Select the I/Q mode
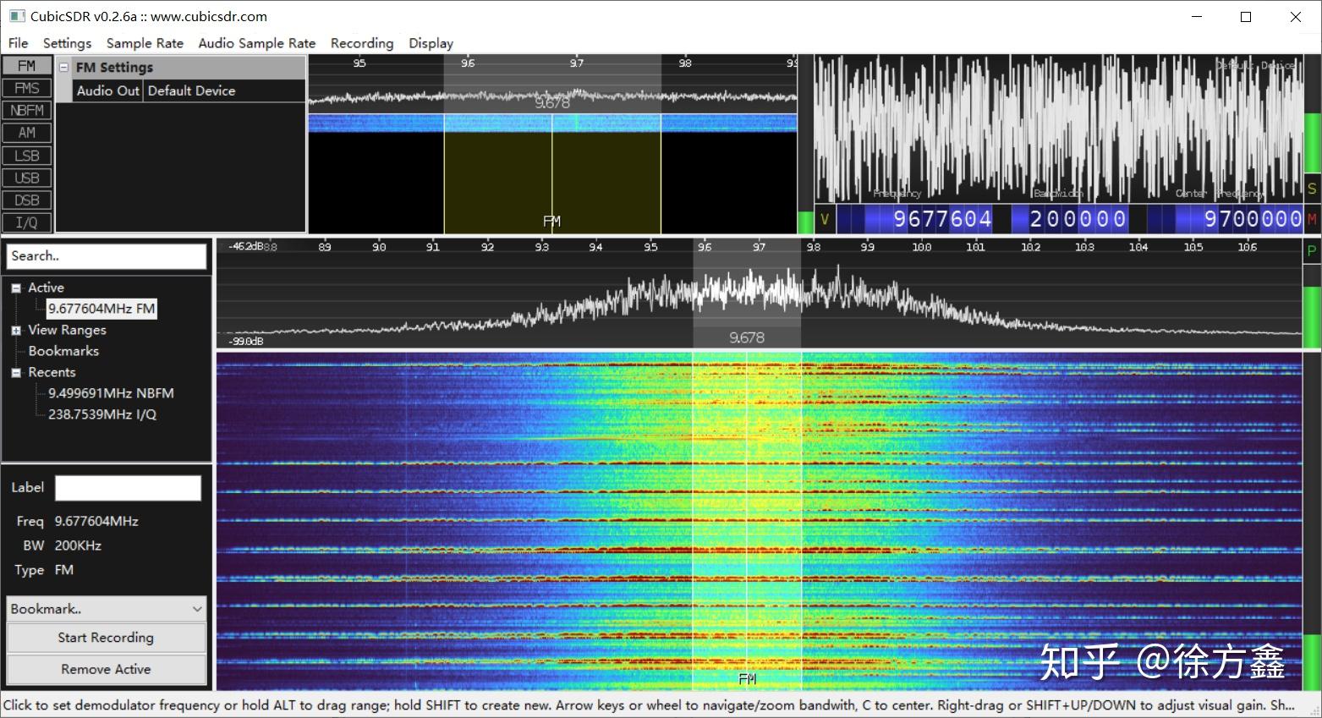This screenshot has width=1322, height=718. pos(25,222)
